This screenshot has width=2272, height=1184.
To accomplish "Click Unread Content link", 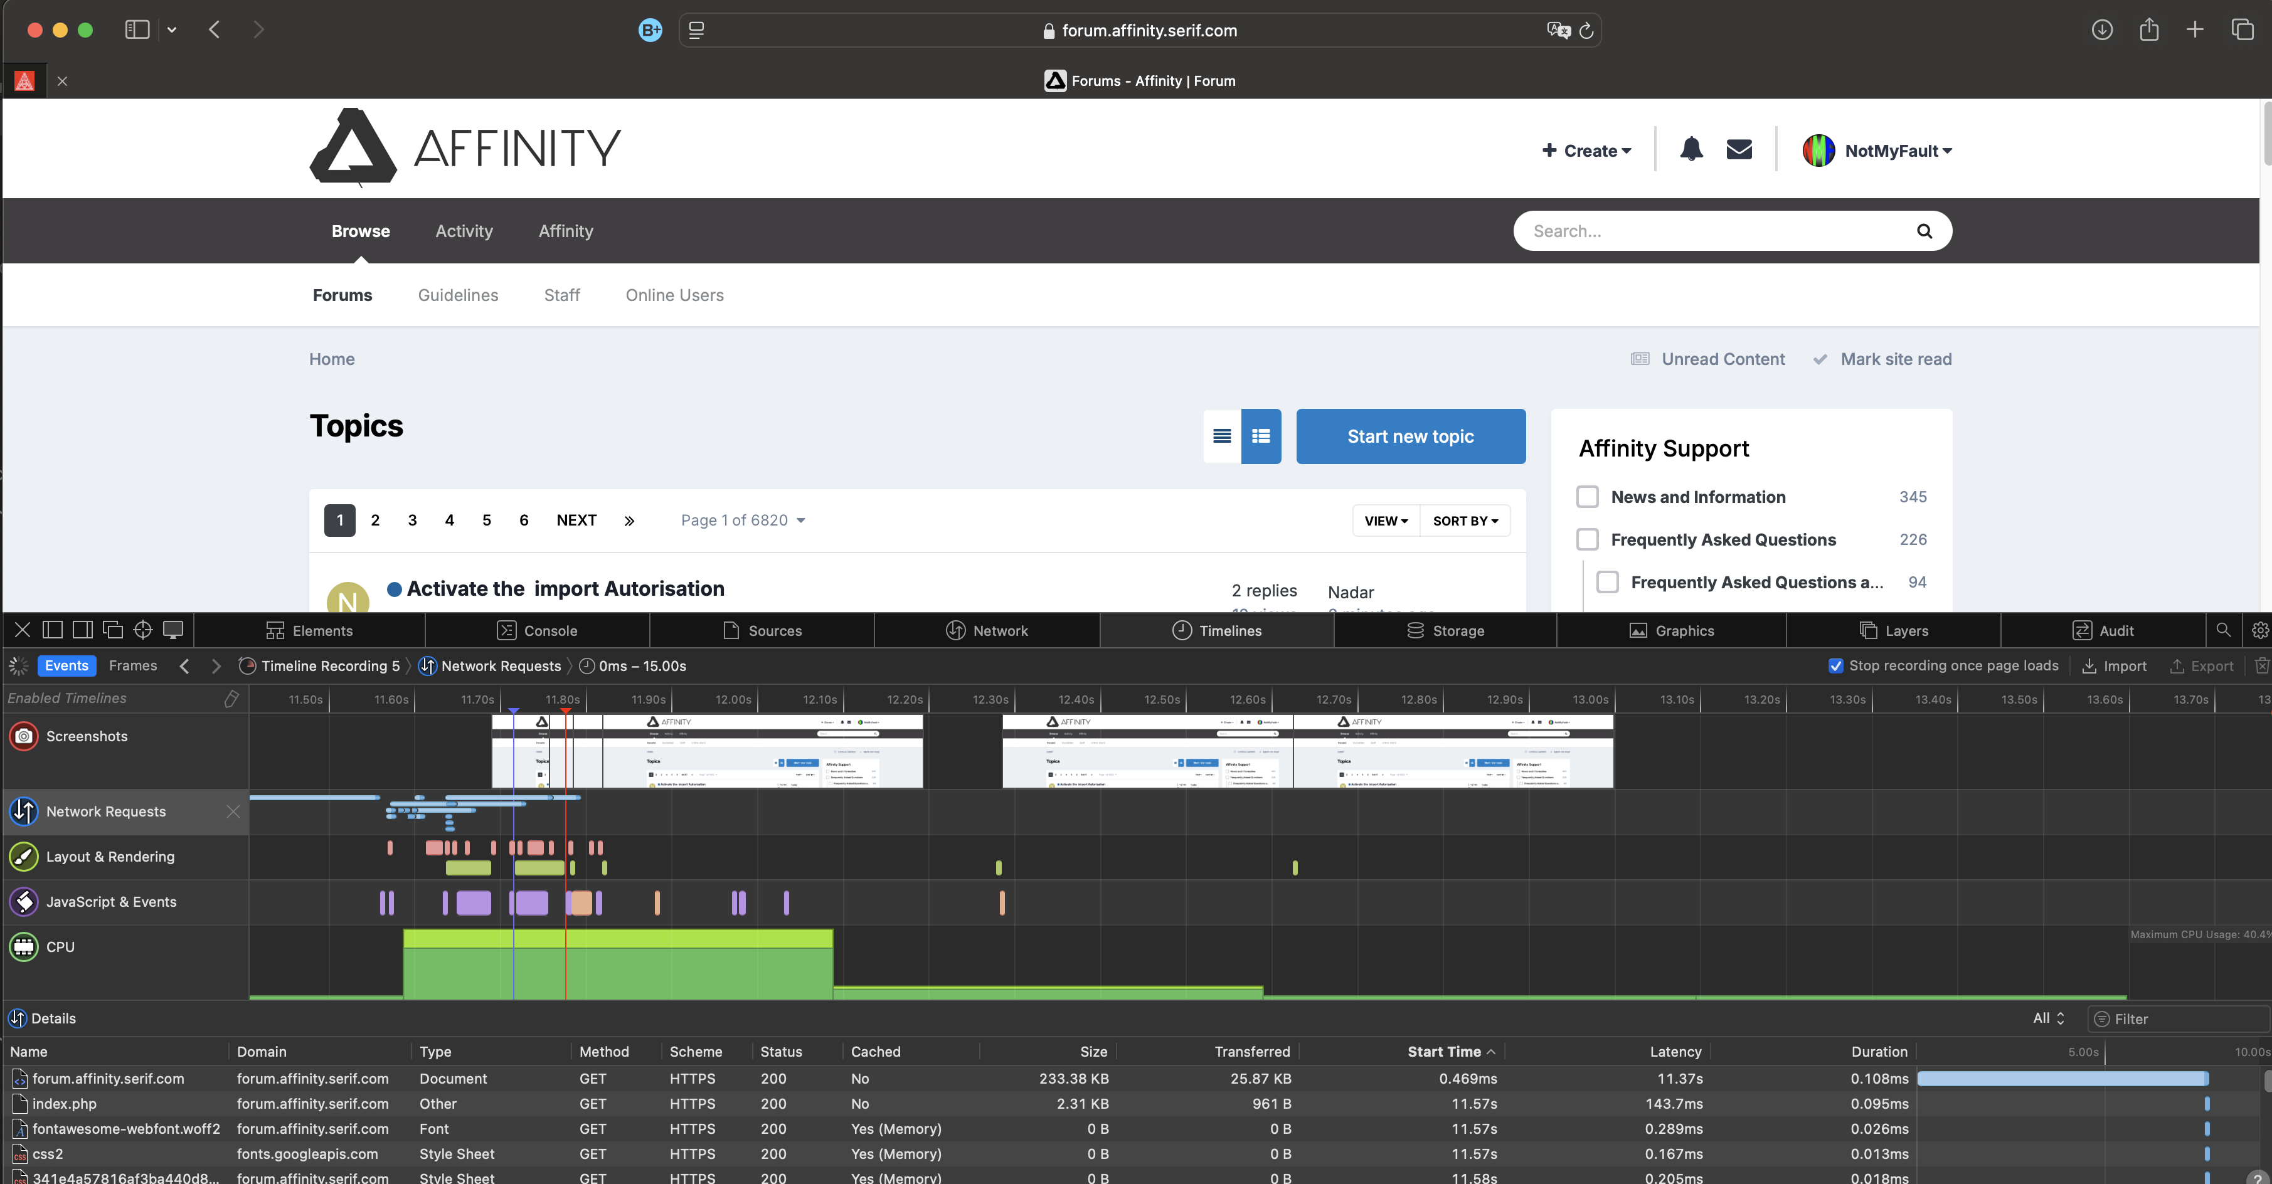I will click(1707, 359).
